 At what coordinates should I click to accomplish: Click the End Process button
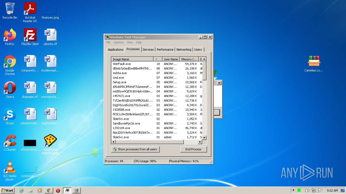click(193, 149)
